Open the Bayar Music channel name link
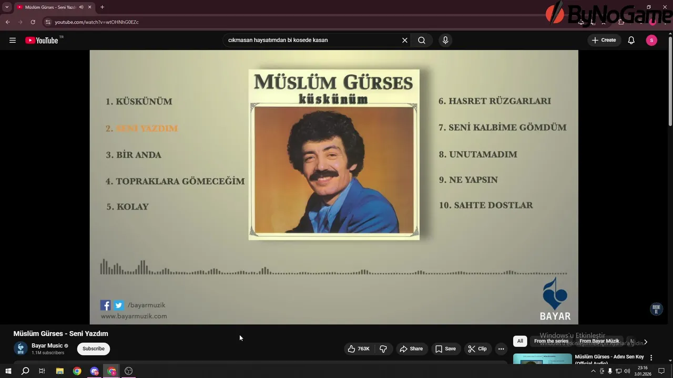 click(x=47, y=345)
